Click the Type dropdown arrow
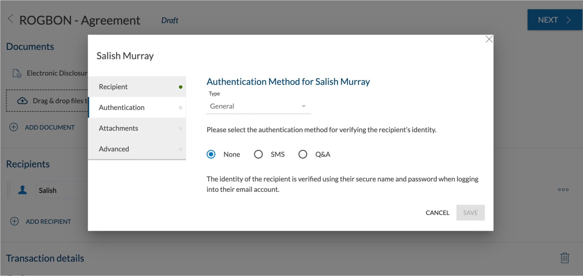 (304, 106)
